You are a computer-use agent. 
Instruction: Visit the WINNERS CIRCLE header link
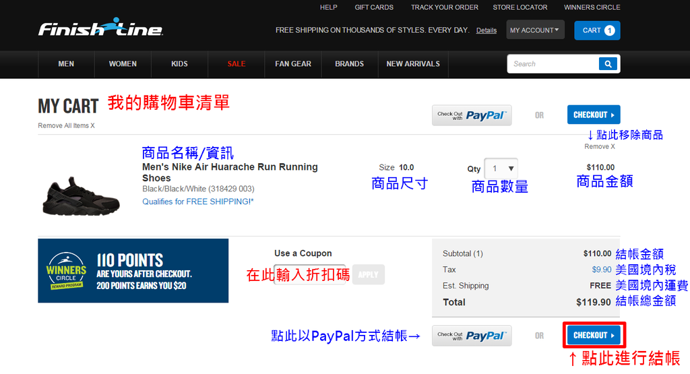[x=592, y=7]
